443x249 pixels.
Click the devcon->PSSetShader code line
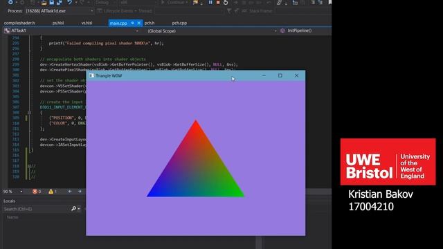click(x=63, y=91)
